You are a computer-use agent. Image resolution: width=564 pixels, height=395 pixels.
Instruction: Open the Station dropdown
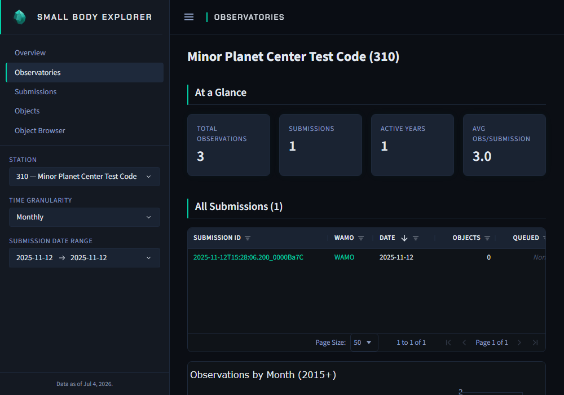click(x=85, y=176)
